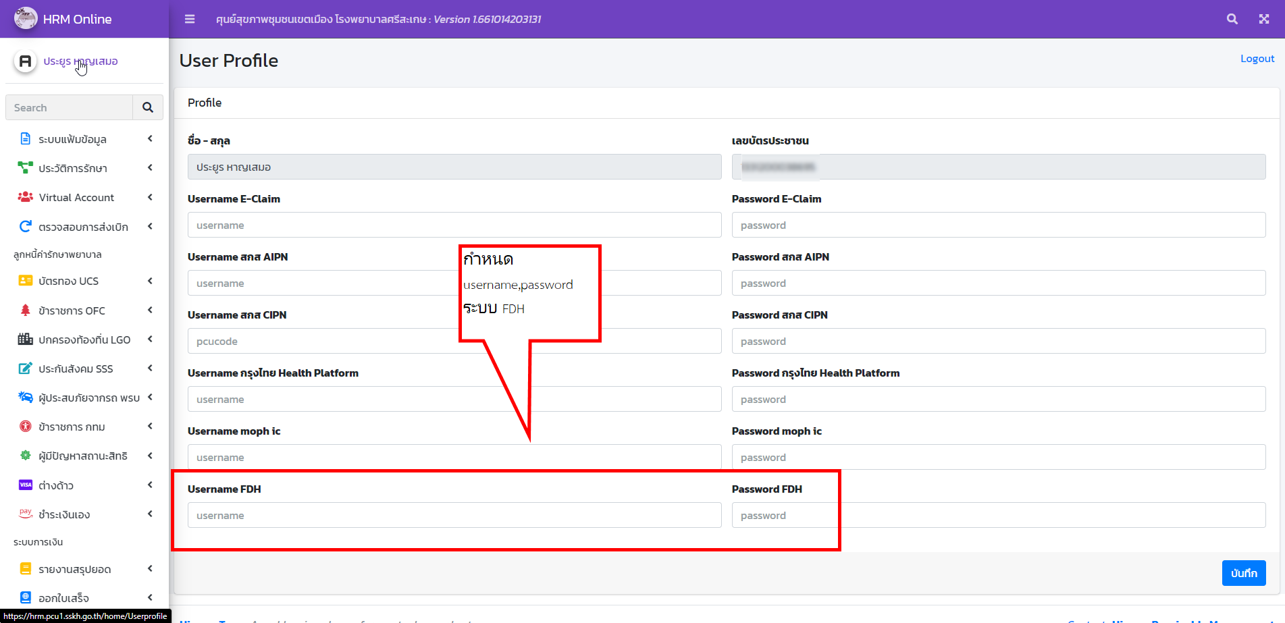
Task: Select the บัตรทอง UCS card icon
Action: [x=25, y=280]
